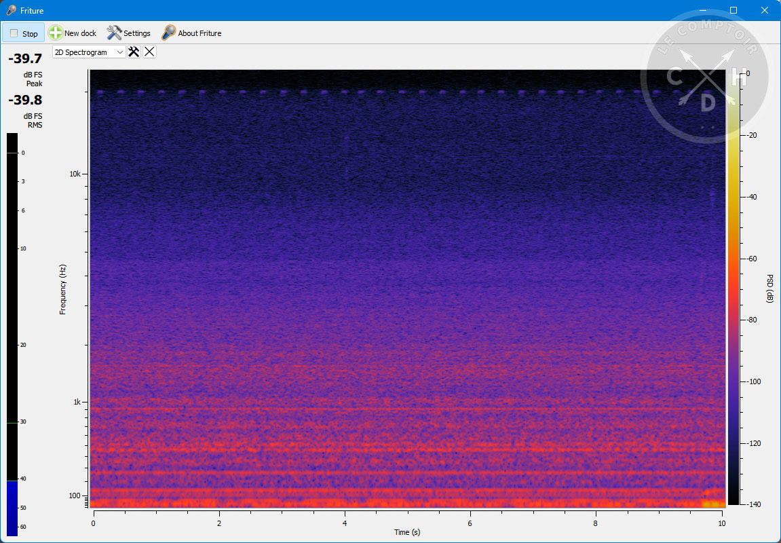Close the 2D Spectrogram dock with the X

pos(149,52)
